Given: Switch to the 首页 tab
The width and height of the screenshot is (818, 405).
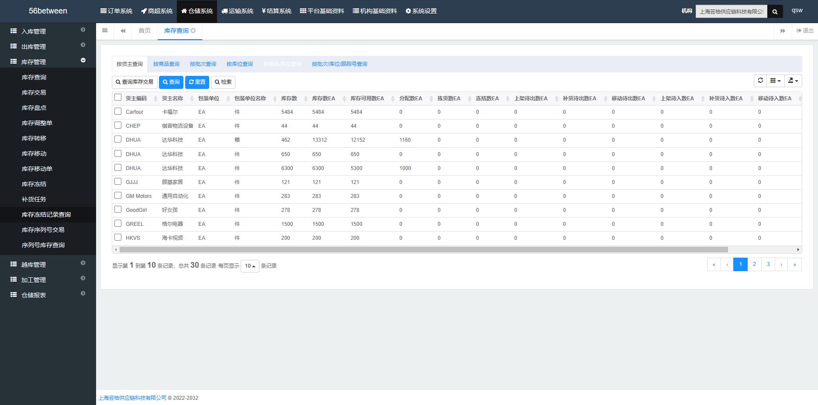Looking at the screenshot, I should [145, 31].
